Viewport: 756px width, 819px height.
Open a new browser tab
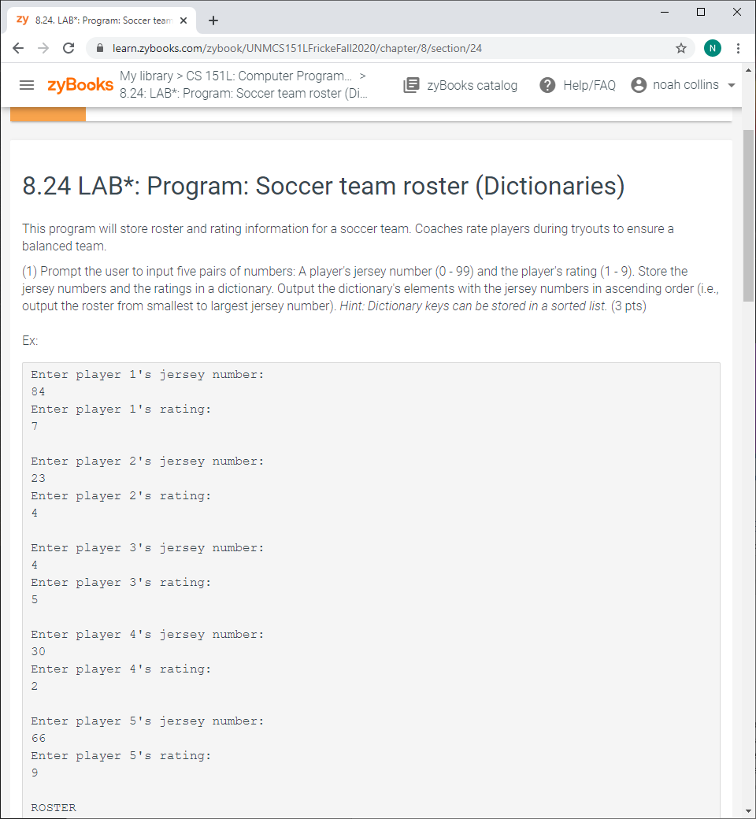point(213,20)
